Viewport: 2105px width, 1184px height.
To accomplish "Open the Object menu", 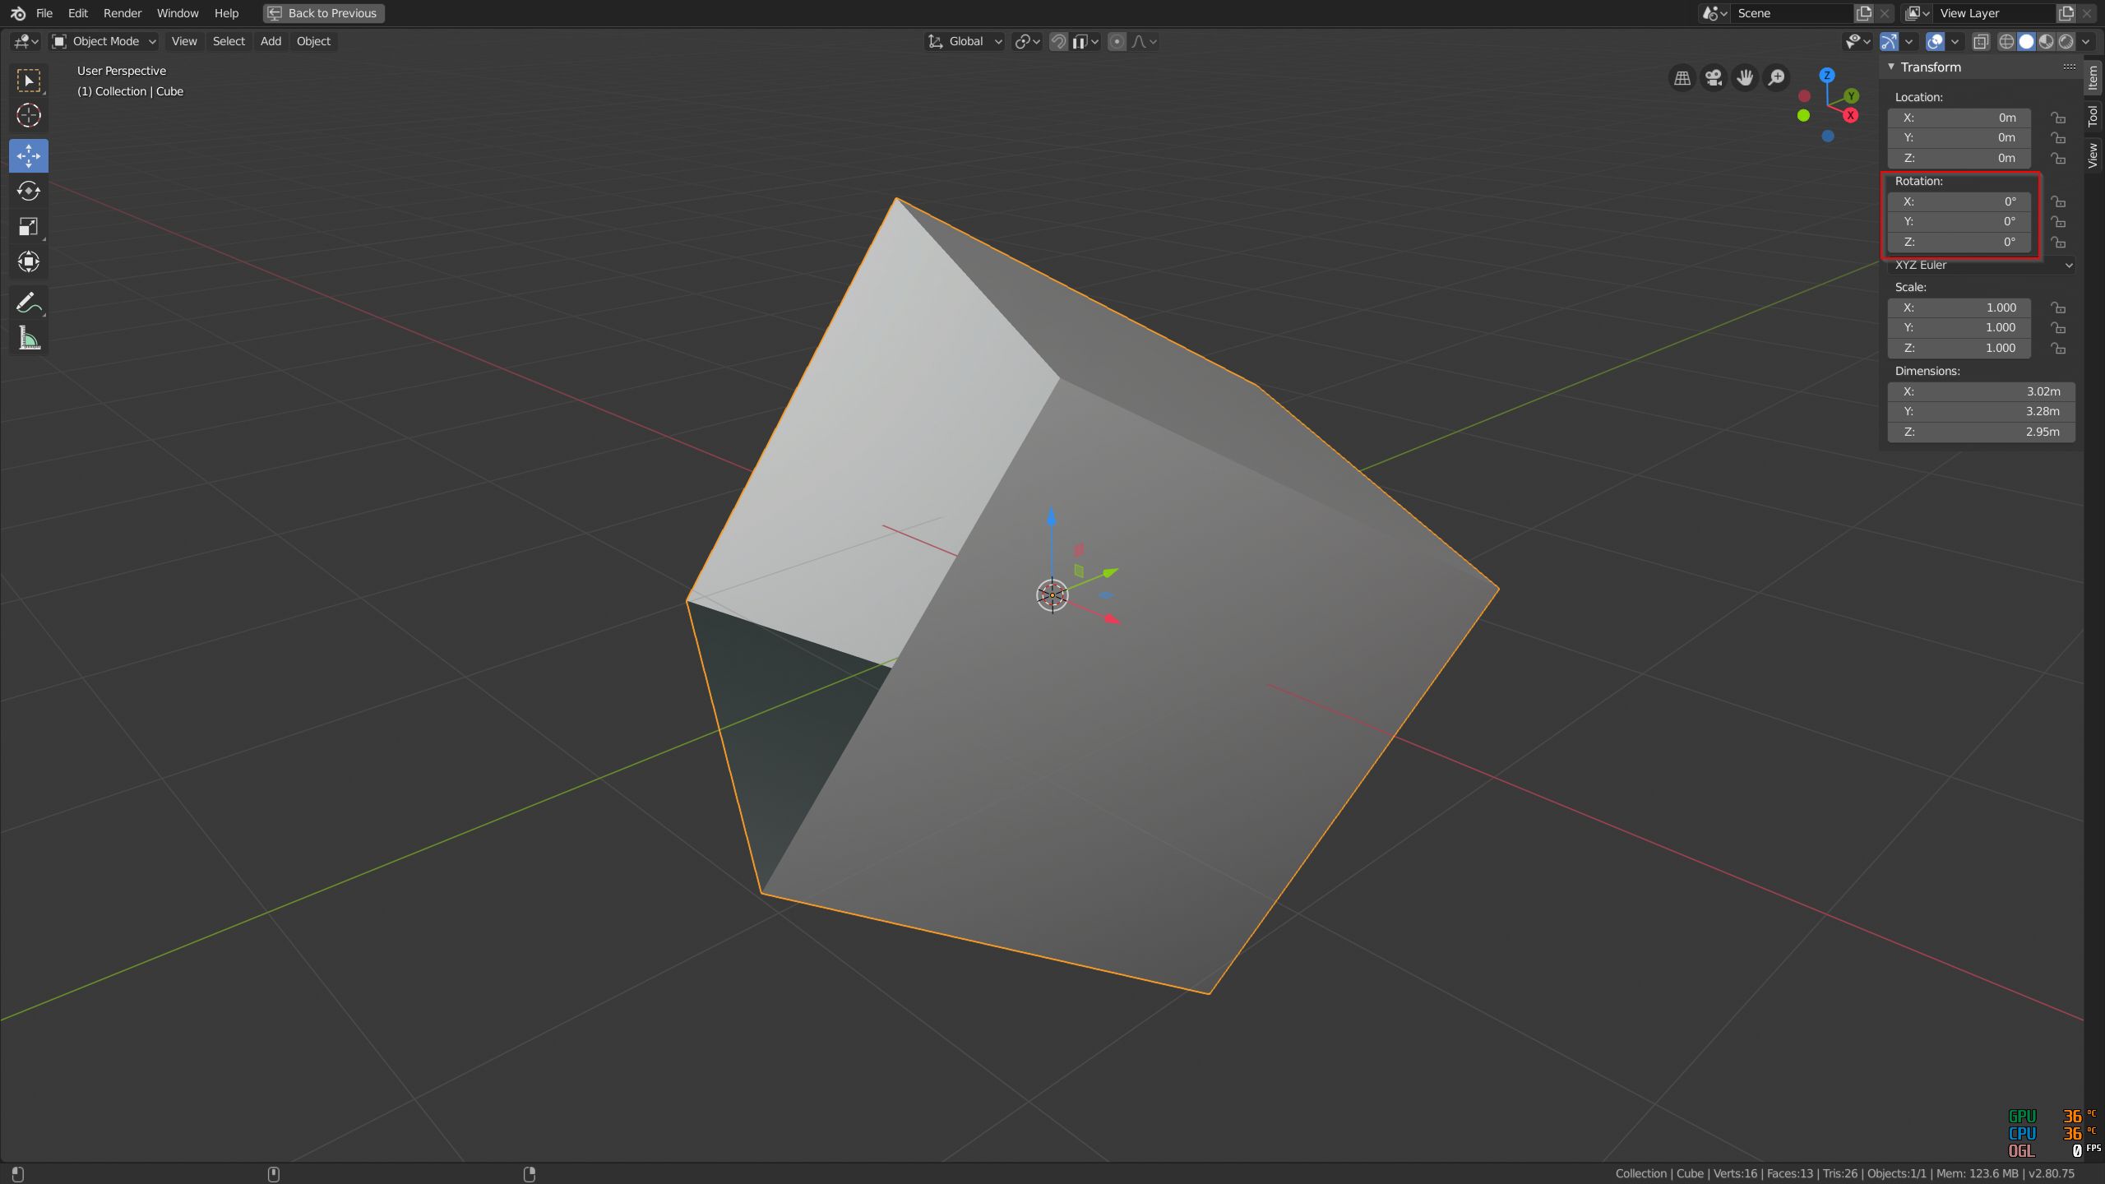I will point(313,41).
